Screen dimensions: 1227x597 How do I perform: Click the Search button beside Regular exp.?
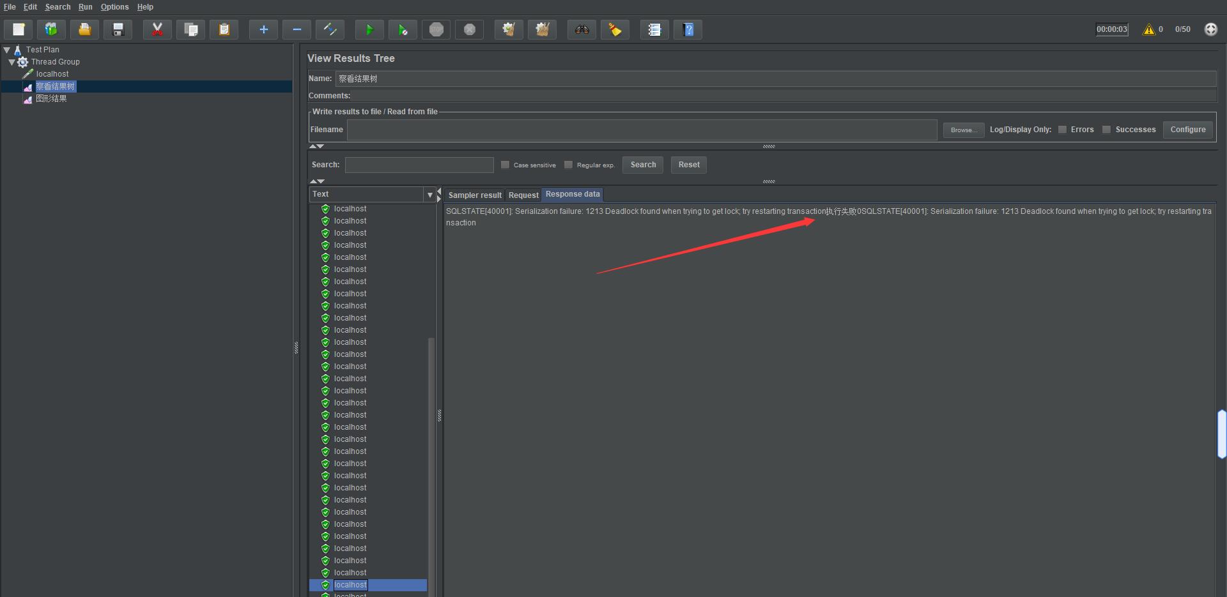pos(643,165)
